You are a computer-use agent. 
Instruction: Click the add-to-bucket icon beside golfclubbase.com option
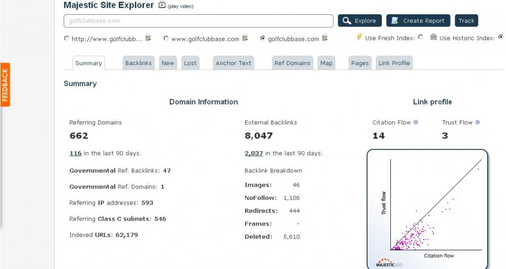click(x=325, y=38)
